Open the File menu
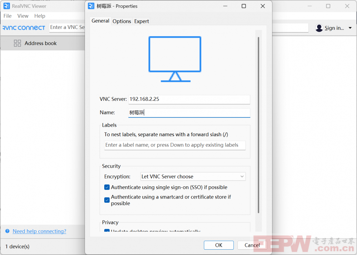The width and height of the screenshot is (357, 255). point(7,16)
